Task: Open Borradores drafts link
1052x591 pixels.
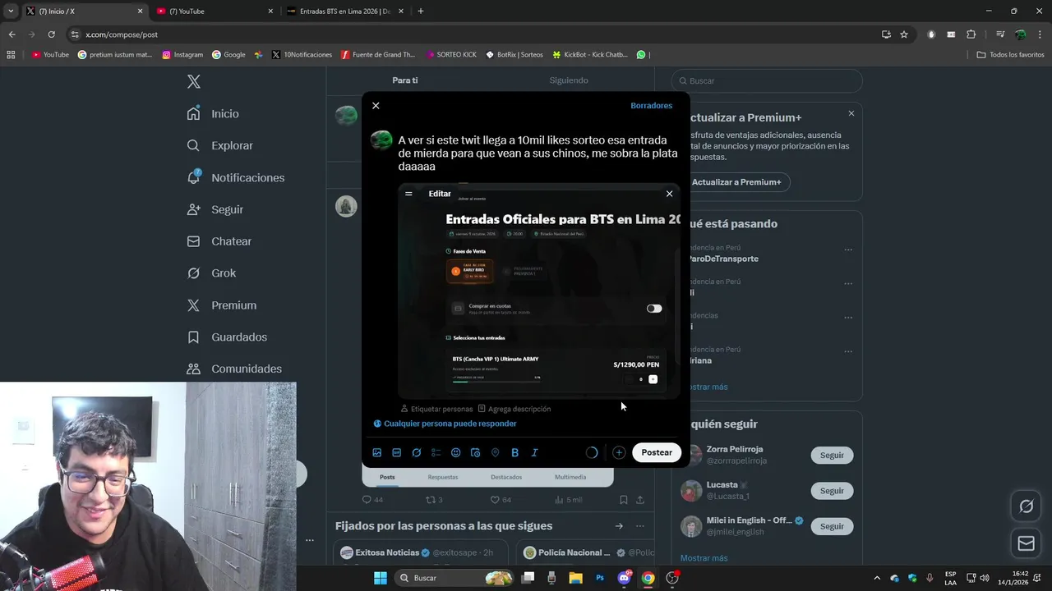Action: pyautogui.click(x=651, y=106)
